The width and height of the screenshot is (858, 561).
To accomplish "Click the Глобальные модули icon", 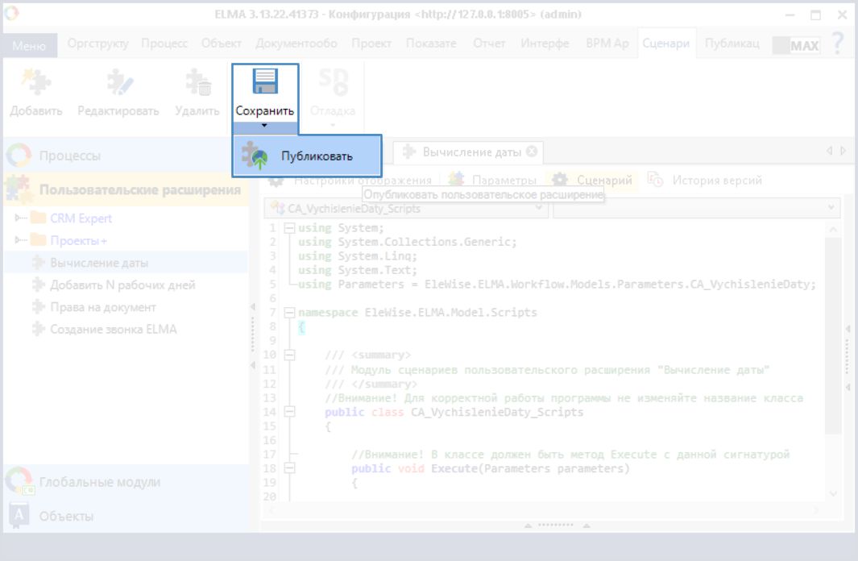I will 20,481.
